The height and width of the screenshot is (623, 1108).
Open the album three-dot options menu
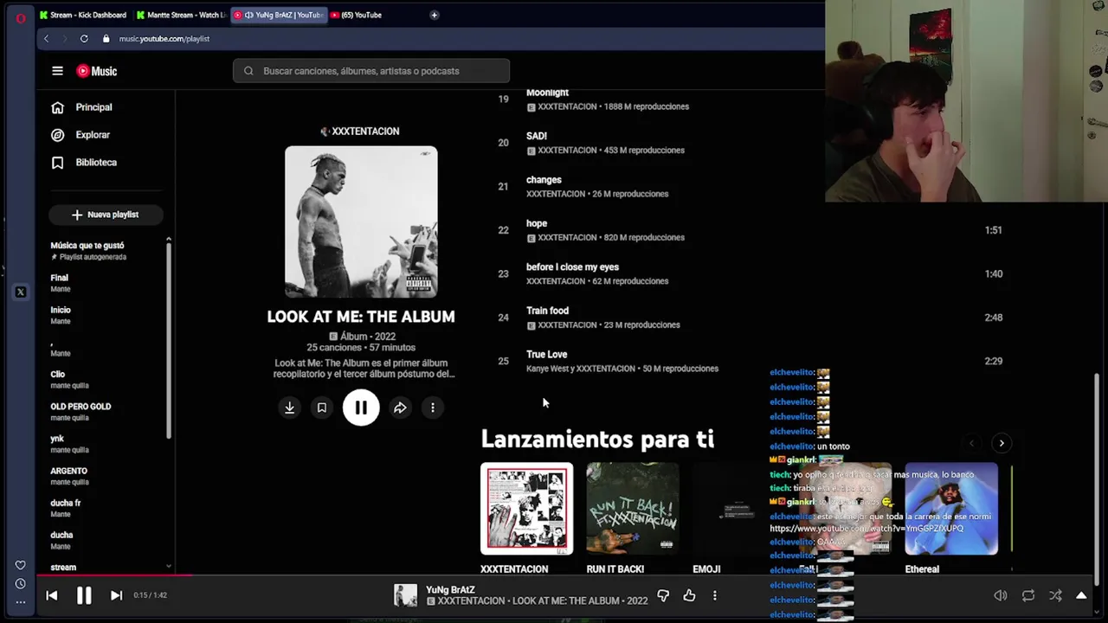point(433,408)
